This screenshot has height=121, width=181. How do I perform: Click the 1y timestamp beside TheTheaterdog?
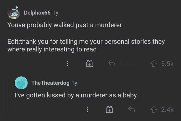pyautogui.click(x=74, y=83)
